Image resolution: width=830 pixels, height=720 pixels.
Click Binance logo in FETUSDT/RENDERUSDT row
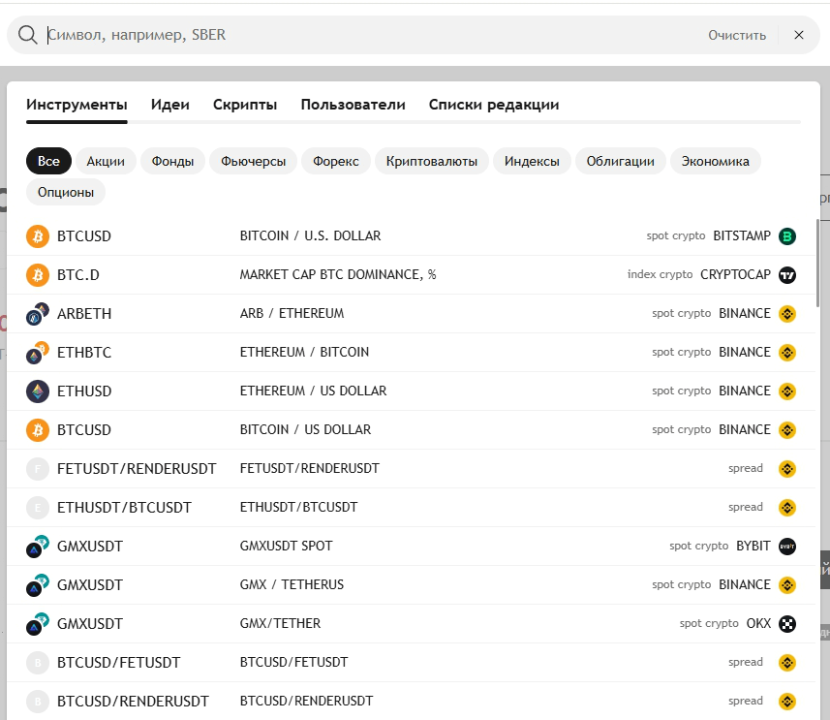[787, 469]
